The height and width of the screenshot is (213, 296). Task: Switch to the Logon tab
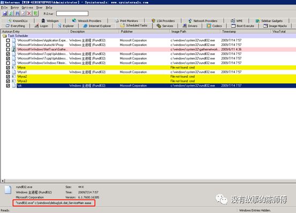41,26
